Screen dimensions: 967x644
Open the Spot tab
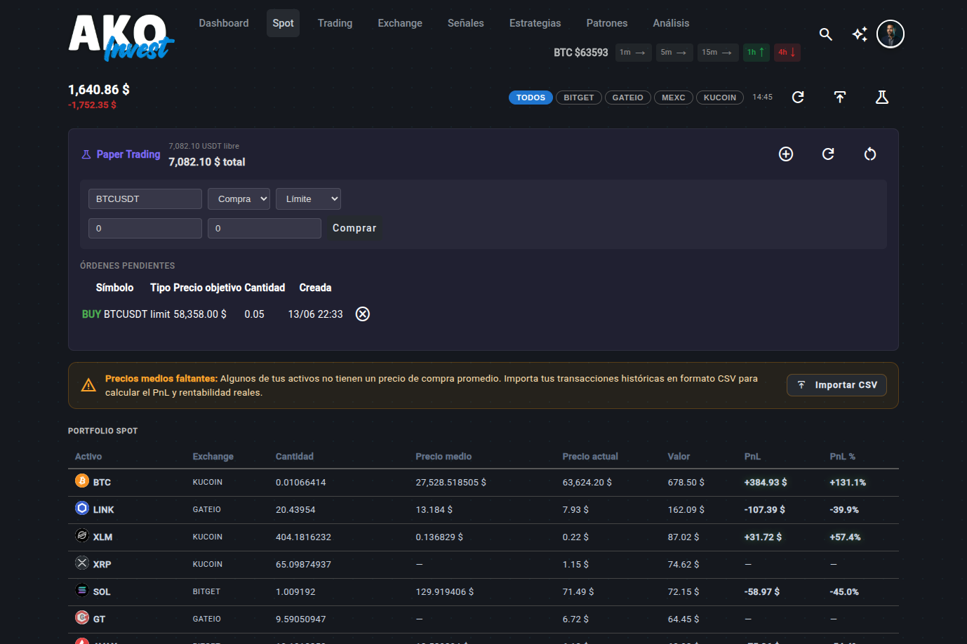(283, 23)
